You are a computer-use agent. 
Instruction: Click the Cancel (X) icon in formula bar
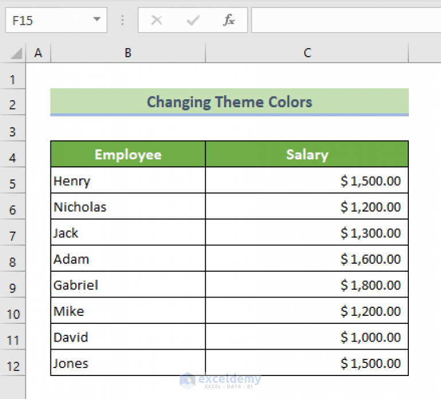point(156,20)
